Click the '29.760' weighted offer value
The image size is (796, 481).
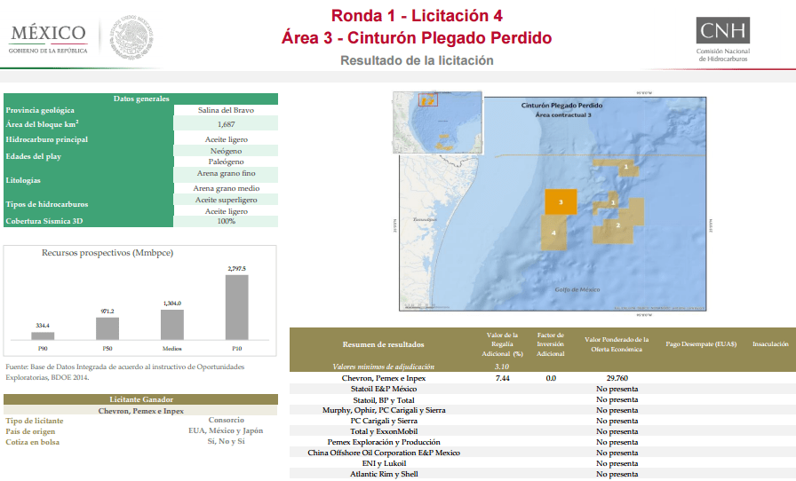click(617, 378)
